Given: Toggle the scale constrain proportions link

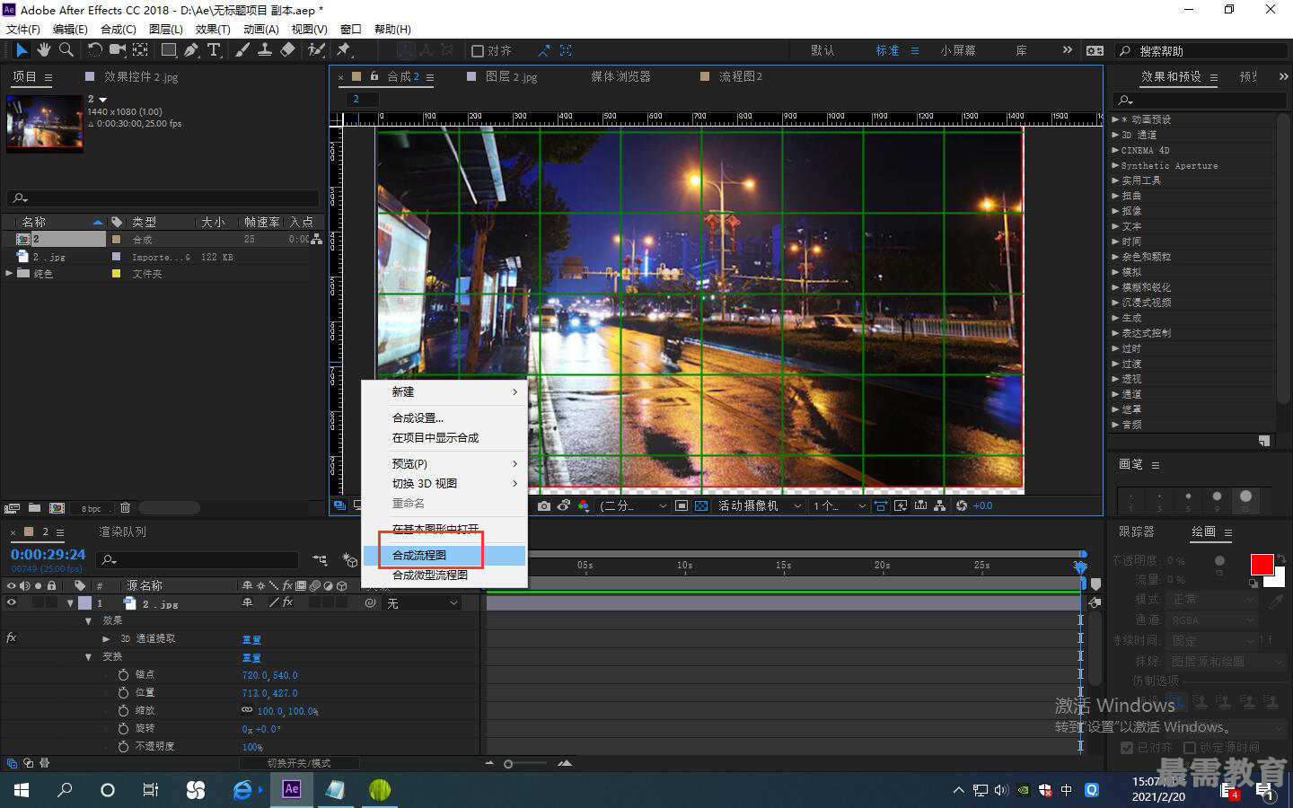Looking at the screenshot, I should point(247,710).
